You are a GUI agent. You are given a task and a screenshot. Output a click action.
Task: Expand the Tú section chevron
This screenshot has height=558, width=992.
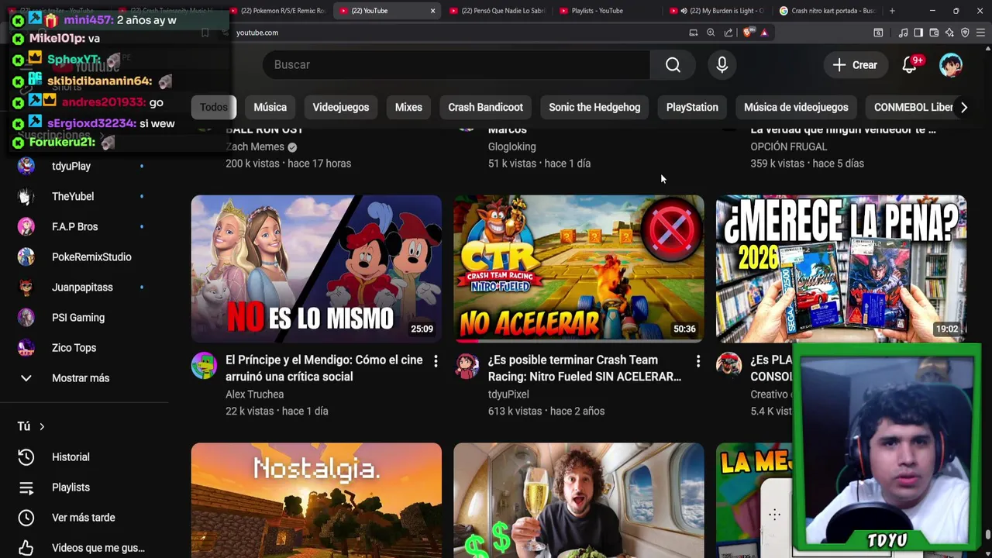click(x=42, y=426)
